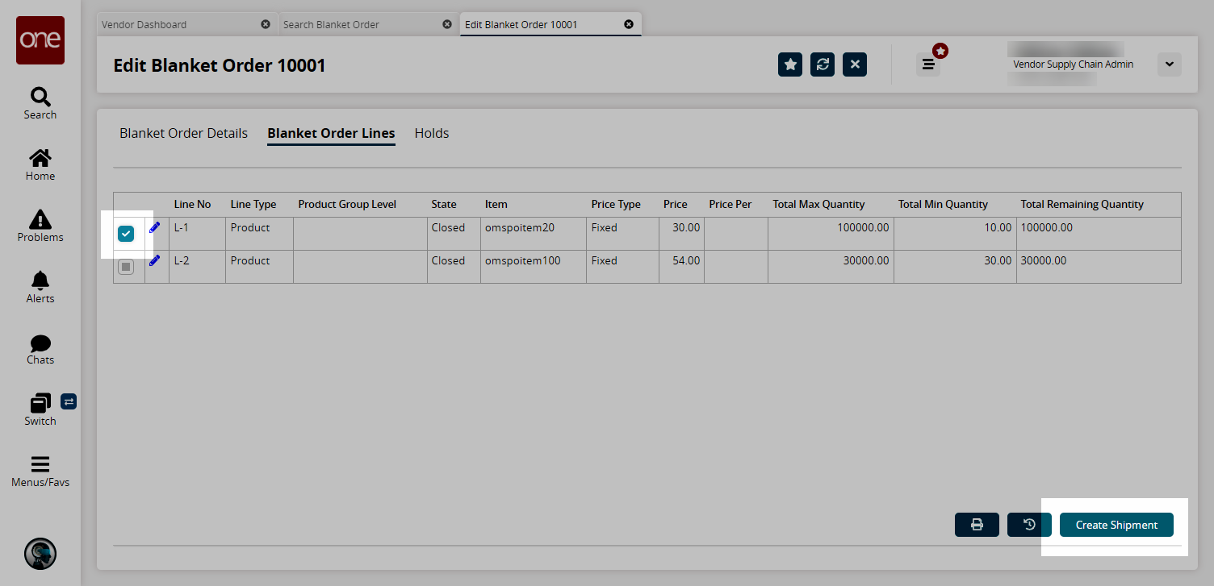Close the Edit Blanket Order 10001 tab

point(629,24)
